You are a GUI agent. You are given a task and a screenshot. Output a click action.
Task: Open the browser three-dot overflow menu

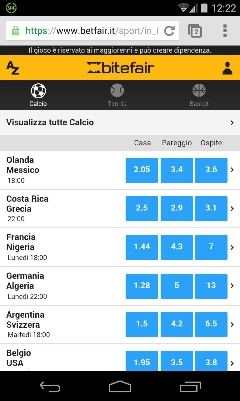(x=225, y=31)
